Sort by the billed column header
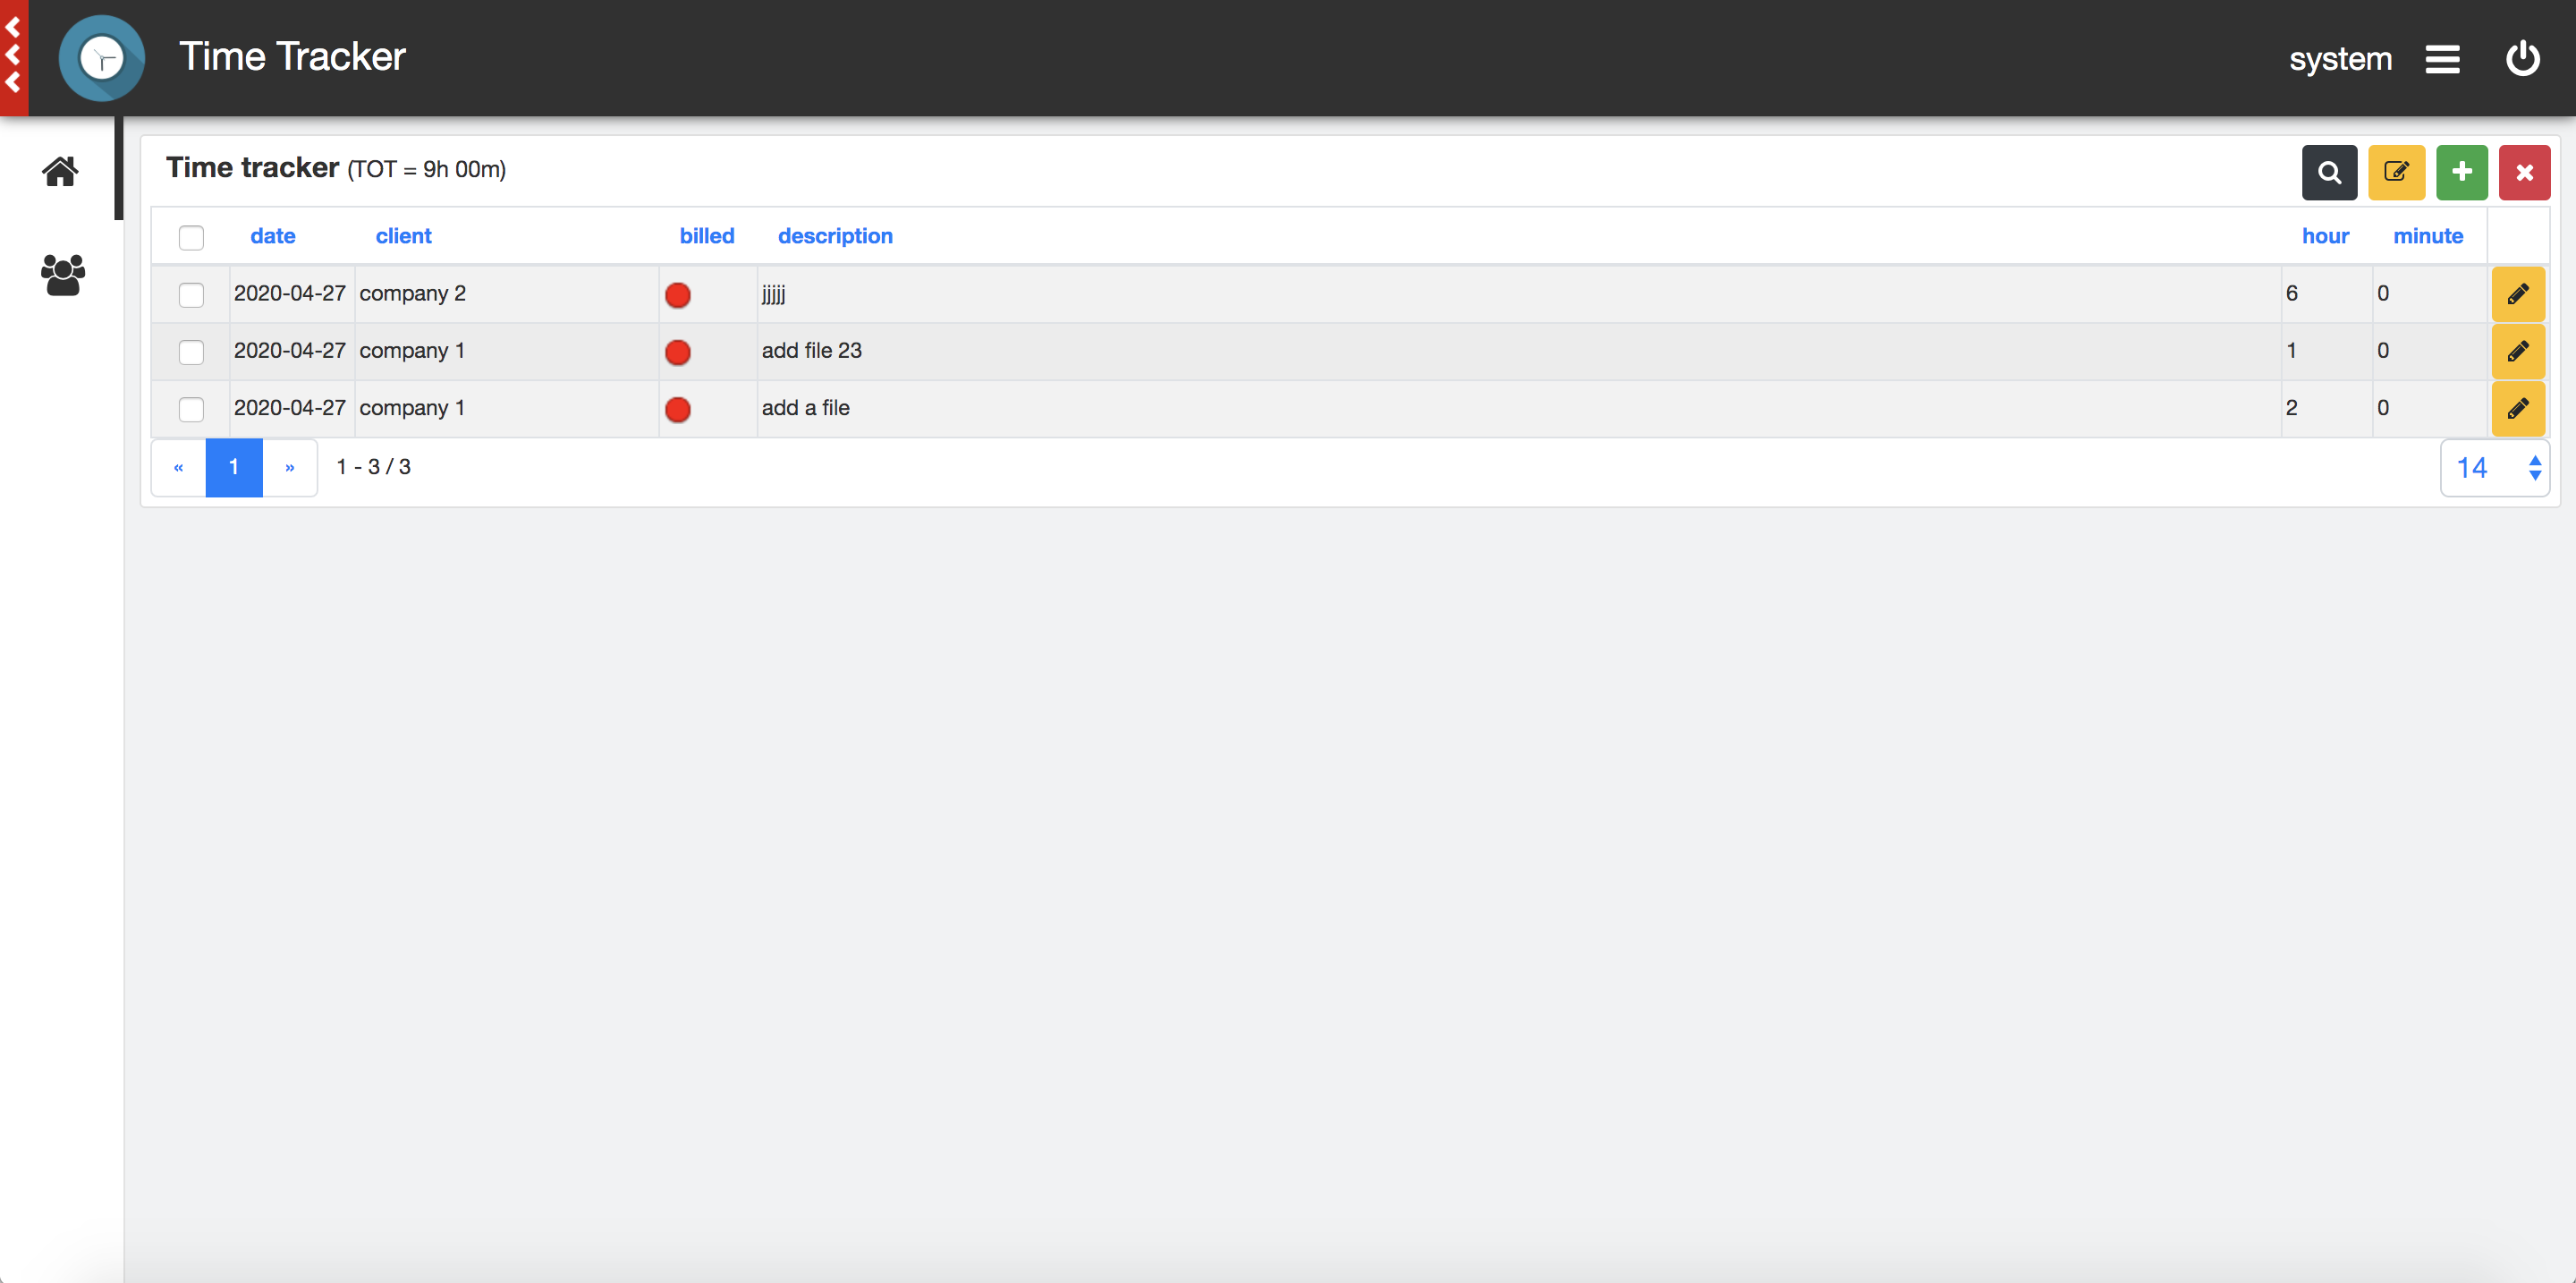This screenshot has width=2576, height=1283. [x=707, y=236]
